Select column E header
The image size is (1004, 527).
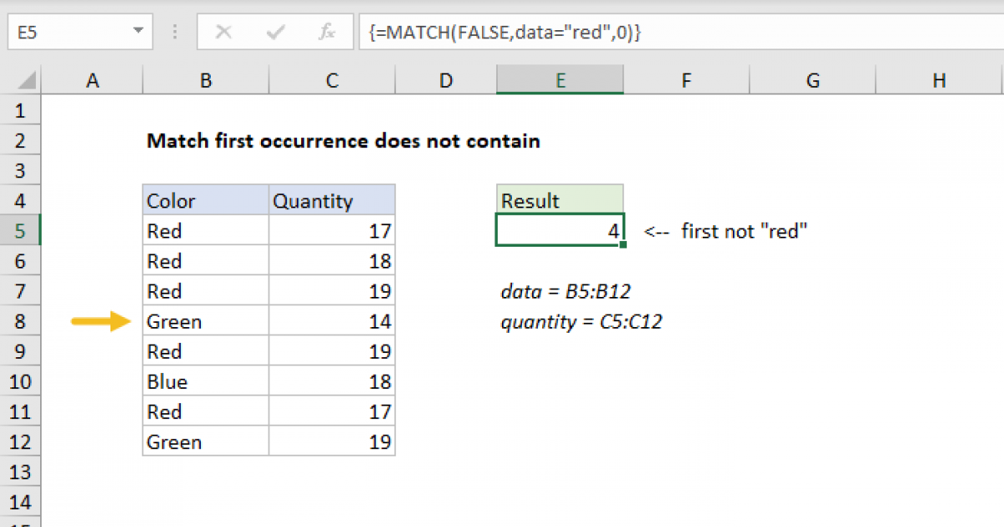click(560, 80)
